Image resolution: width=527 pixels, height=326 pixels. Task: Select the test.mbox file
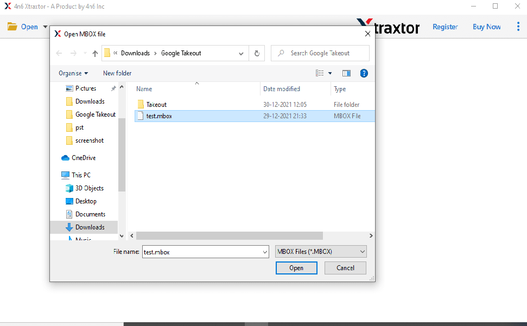[x=255, y=116]
